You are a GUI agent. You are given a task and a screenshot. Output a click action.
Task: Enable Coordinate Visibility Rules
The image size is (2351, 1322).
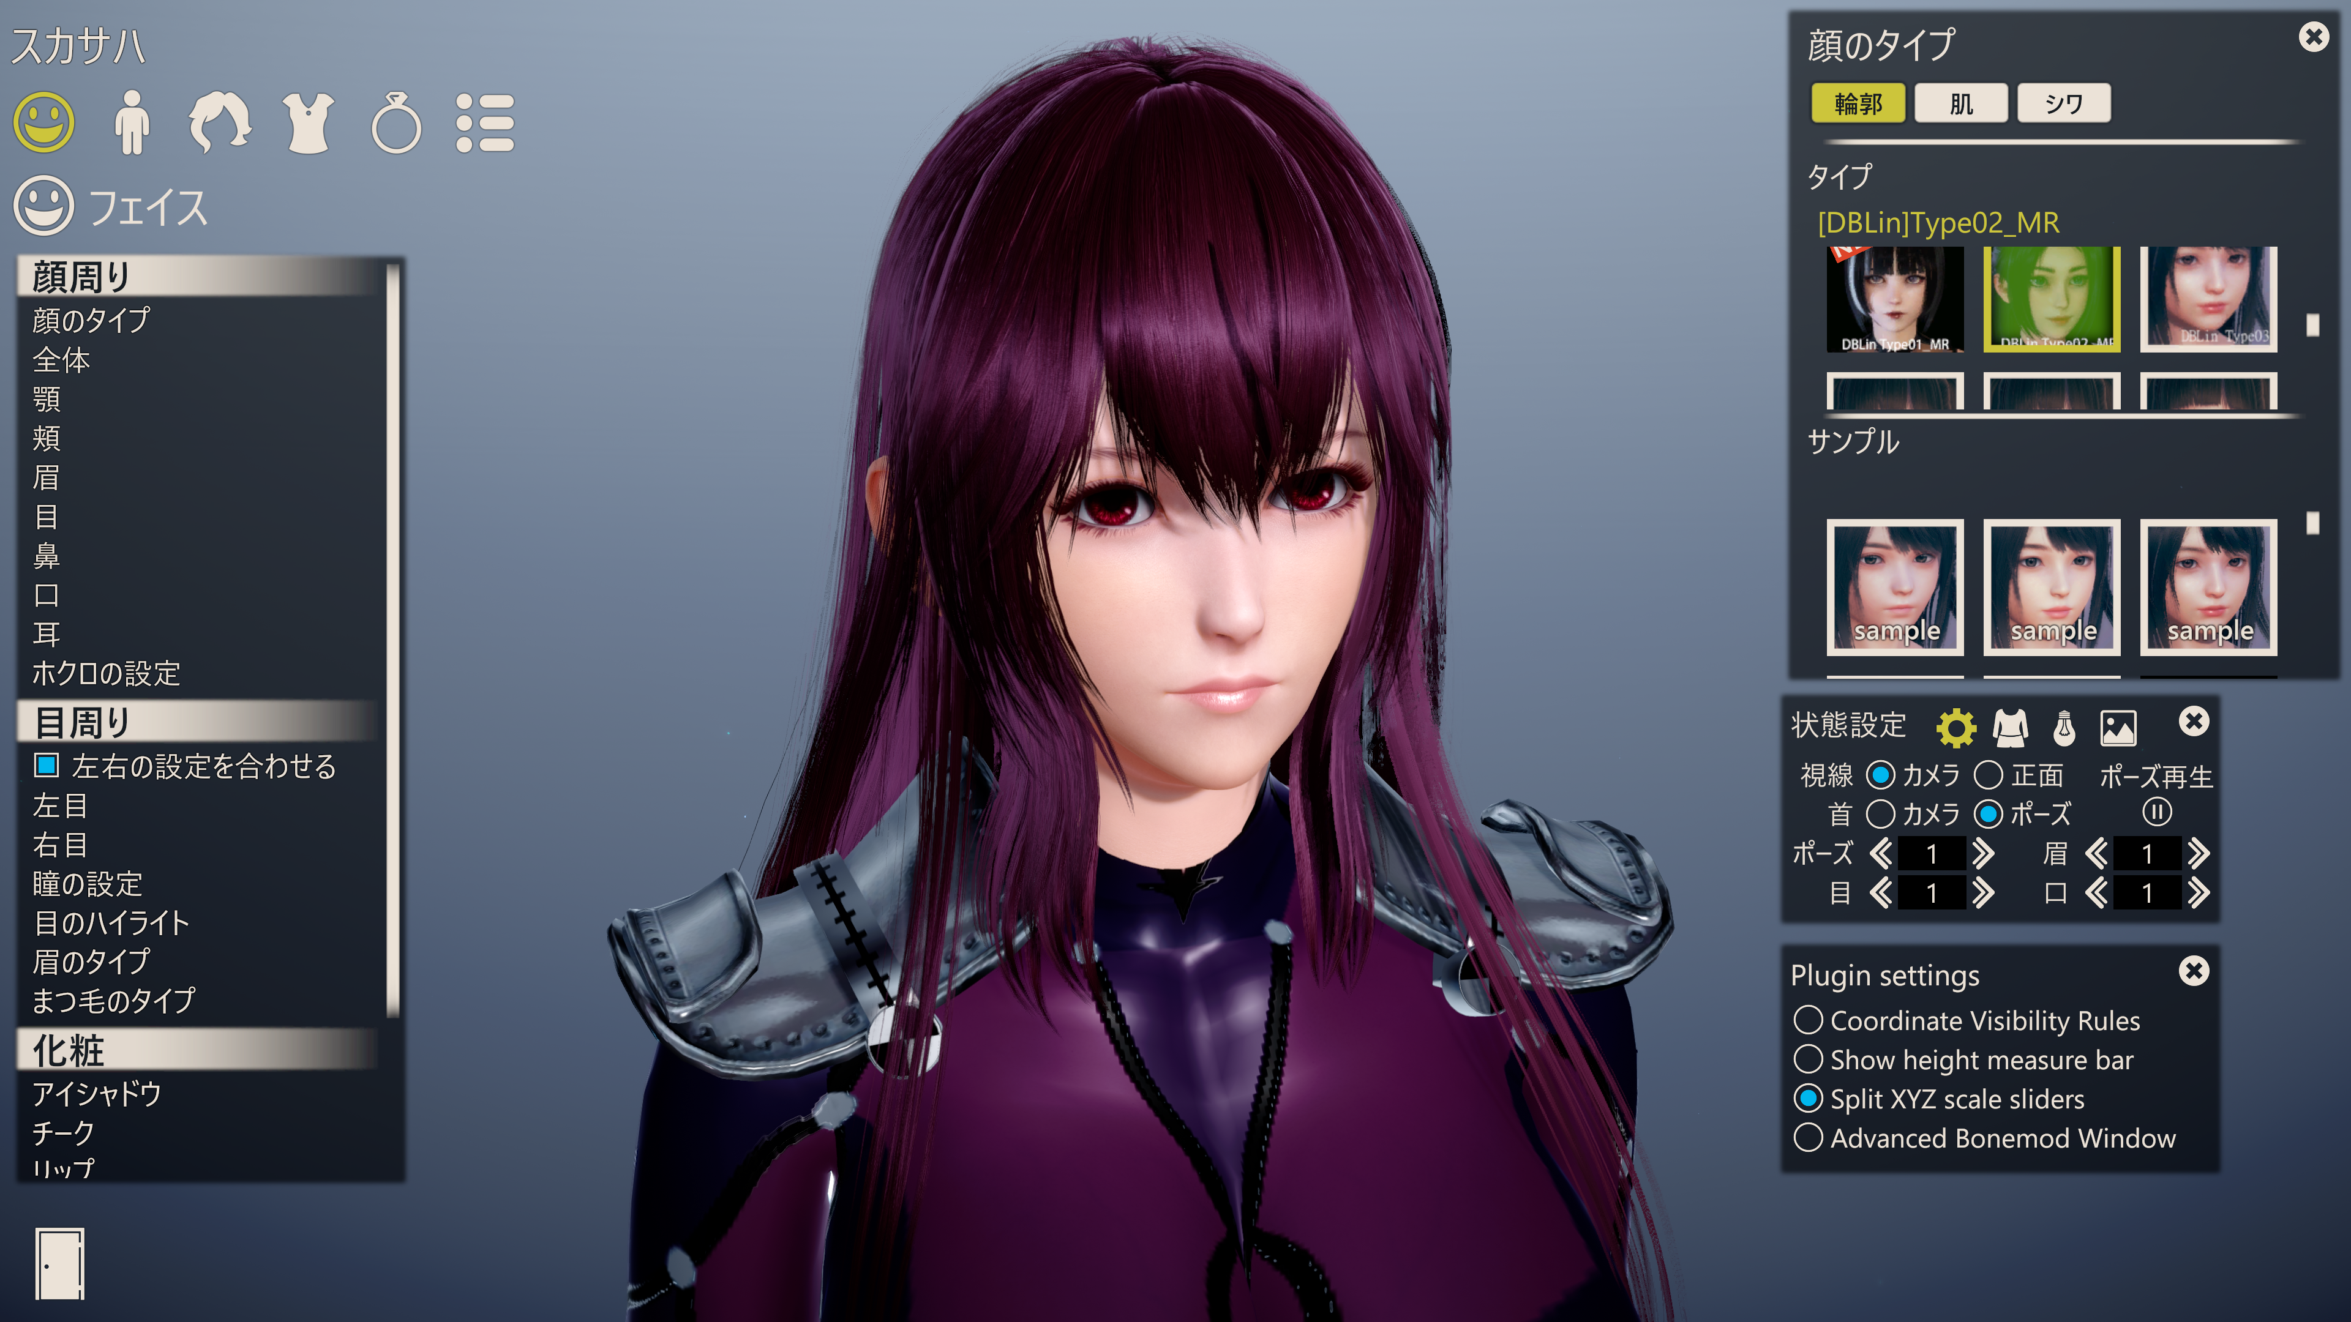(x=1808, y=1020)
